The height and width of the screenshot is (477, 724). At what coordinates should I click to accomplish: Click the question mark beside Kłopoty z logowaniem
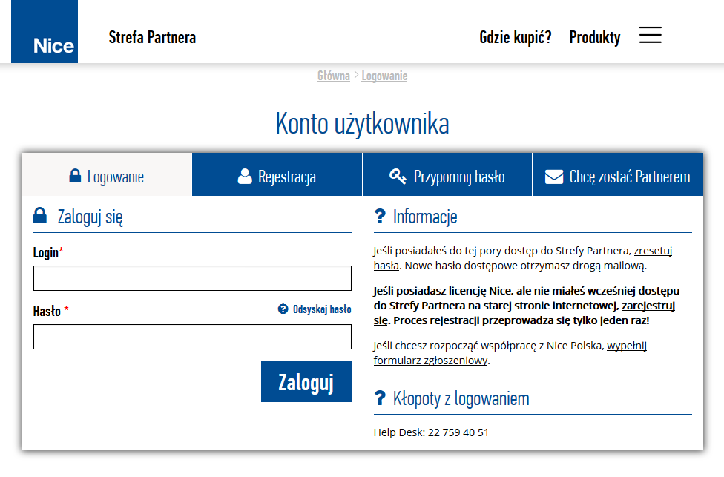tap(380, 398)
